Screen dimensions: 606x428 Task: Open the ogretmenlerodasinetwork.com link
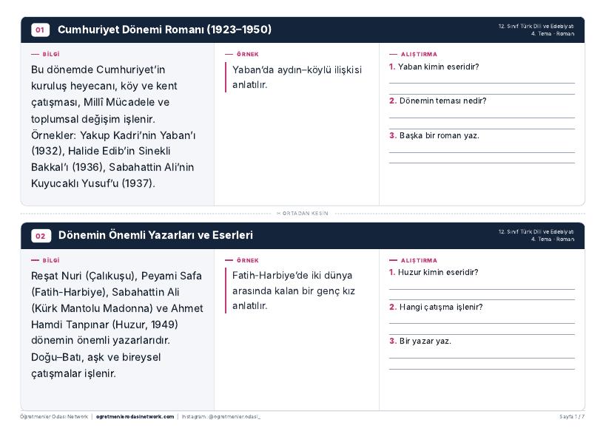pyautogui.click(x=135, y=417)
